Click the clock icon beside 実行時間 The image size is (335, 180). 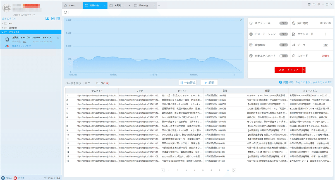(x=294, y=23)
